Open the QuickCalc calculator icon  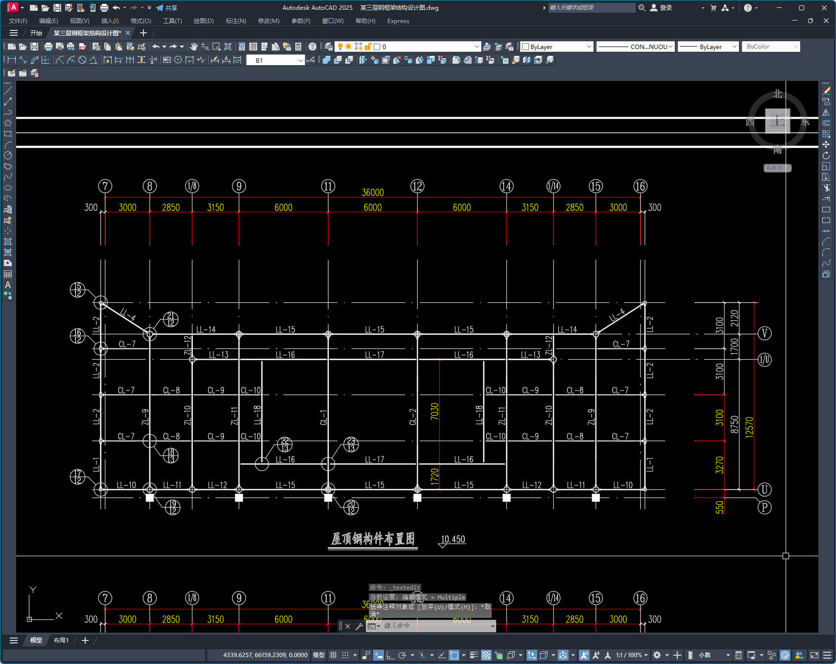coord(298,47)
